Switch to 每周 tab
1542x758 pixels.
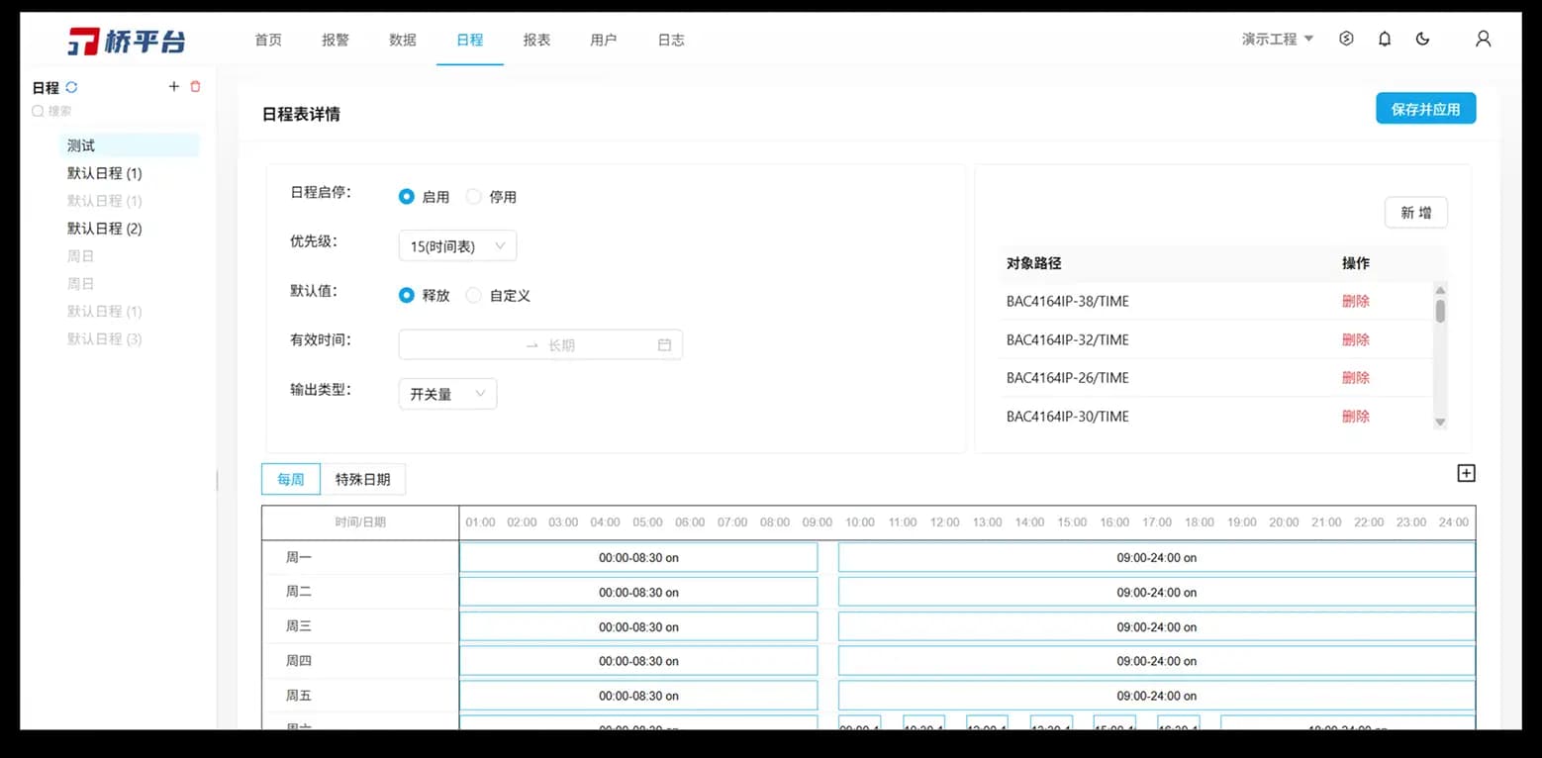[x=291, y=479]
